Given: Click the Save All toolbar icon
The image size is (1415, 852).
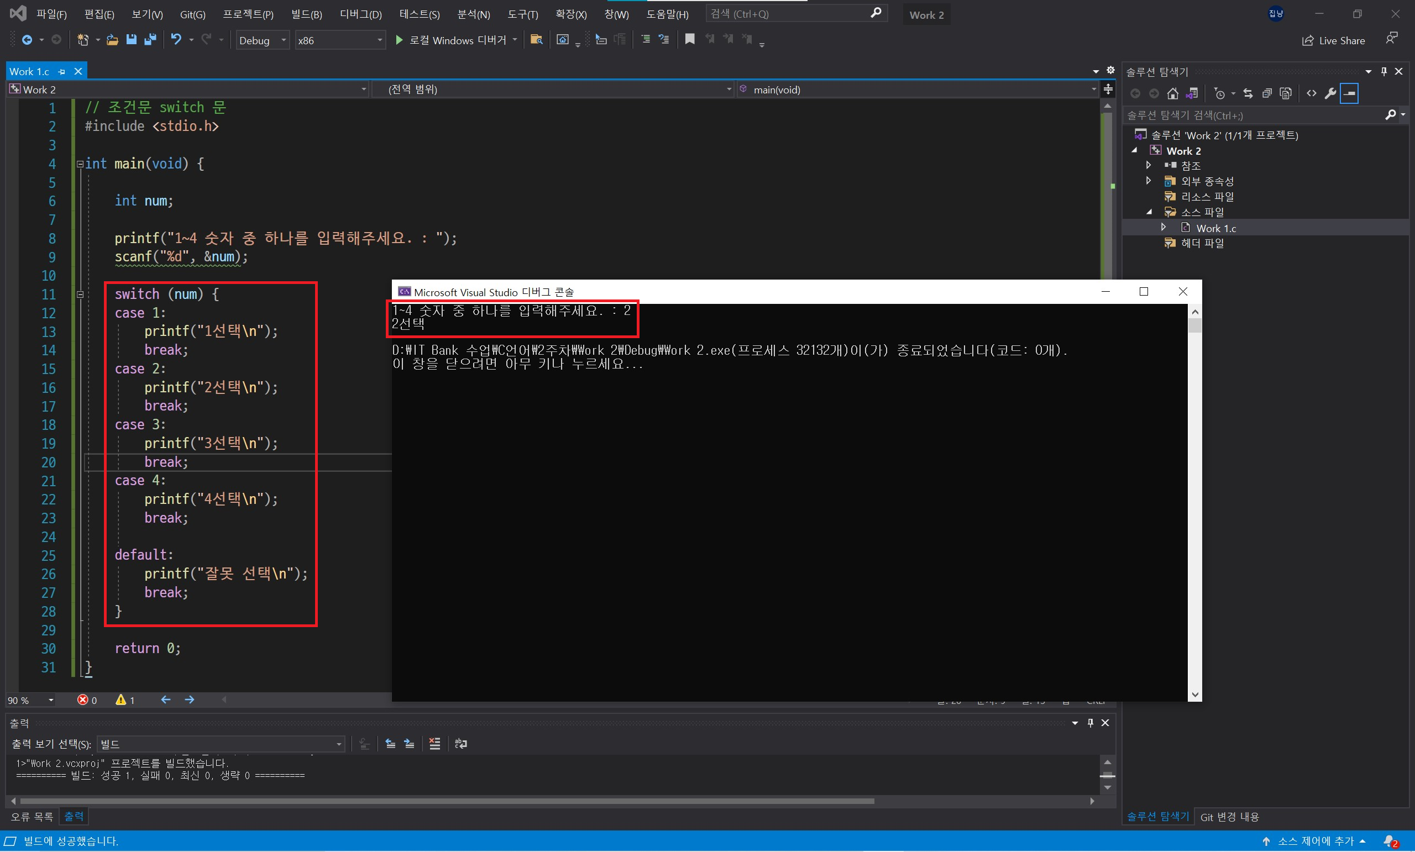Looking at the screenshot, I should click(150, 40).
